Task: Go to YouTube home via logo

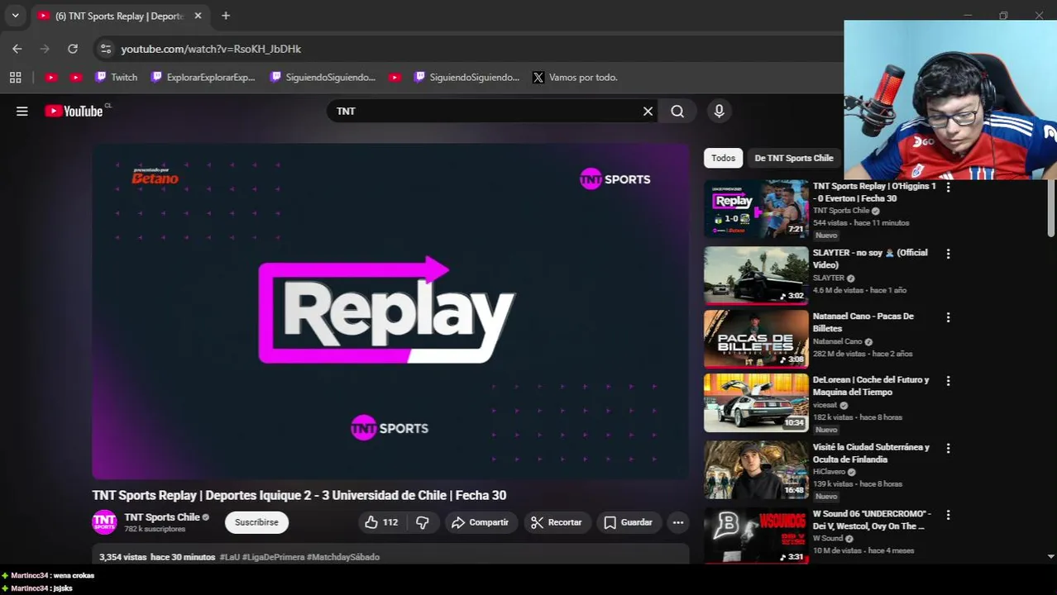Action: click(74, 111)
